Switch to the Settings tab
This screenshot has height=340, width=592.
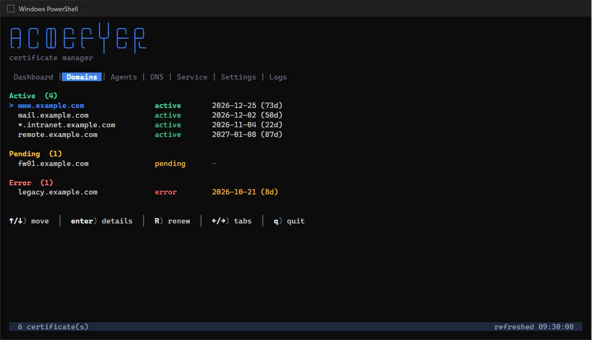[x=238, y=77]
